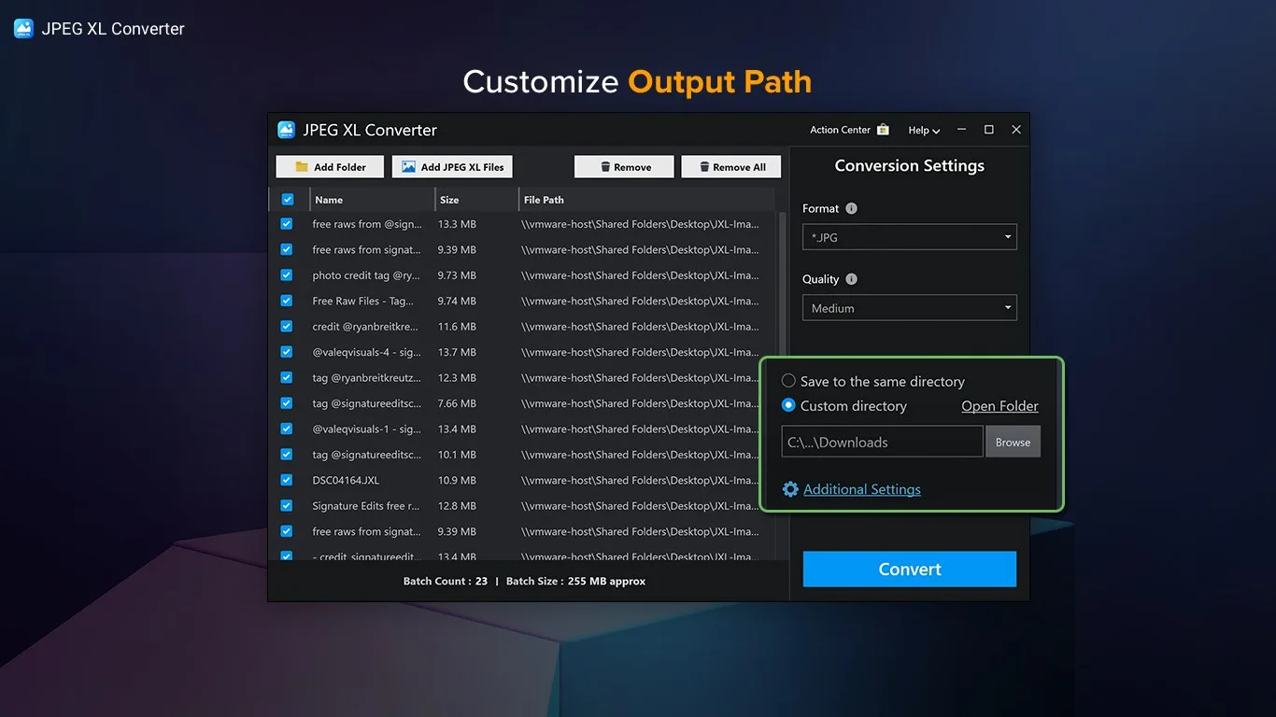The image size is (1276, 717).
Task: Click the JPEG XL Converter window logo
Action: (x=286, y=130)
